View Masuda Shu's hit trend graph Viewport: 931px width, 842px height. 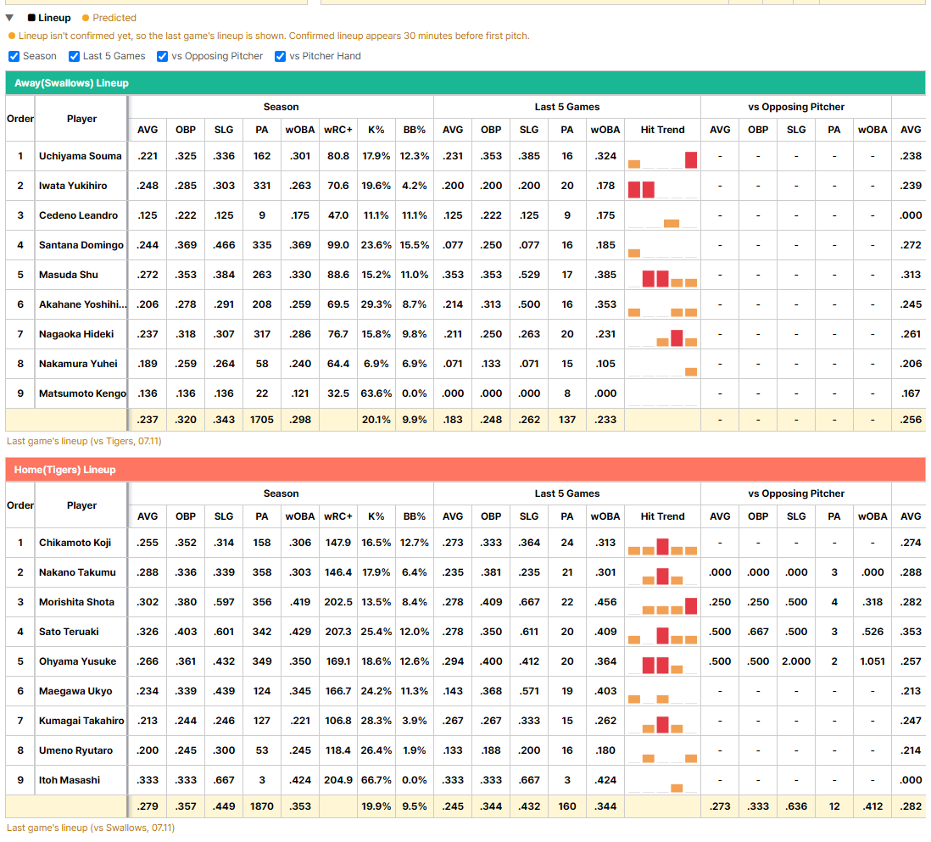click(x=662, y=276)
